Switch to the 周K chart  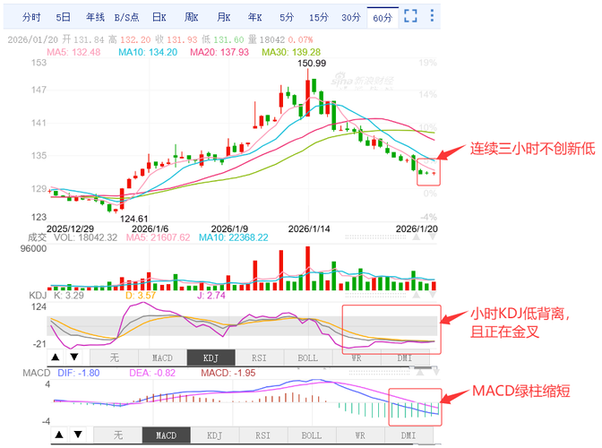(191, 17)
